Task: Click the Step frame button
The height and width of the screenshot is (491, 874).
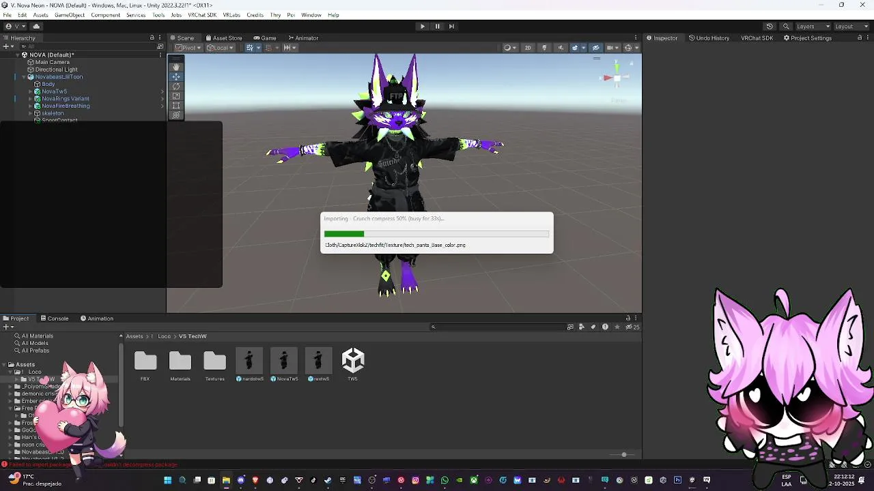Action: 451,26
